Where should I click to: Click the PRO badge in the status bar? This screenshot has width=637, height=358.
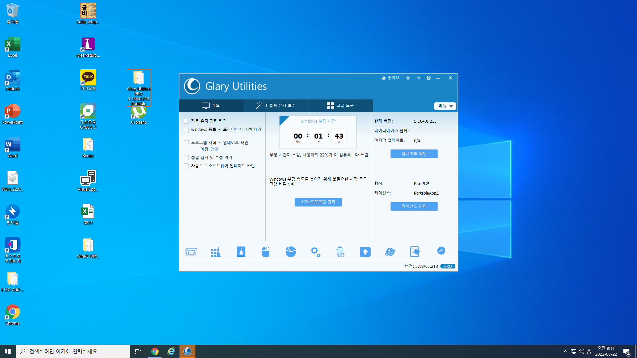(x=448, y=267)
